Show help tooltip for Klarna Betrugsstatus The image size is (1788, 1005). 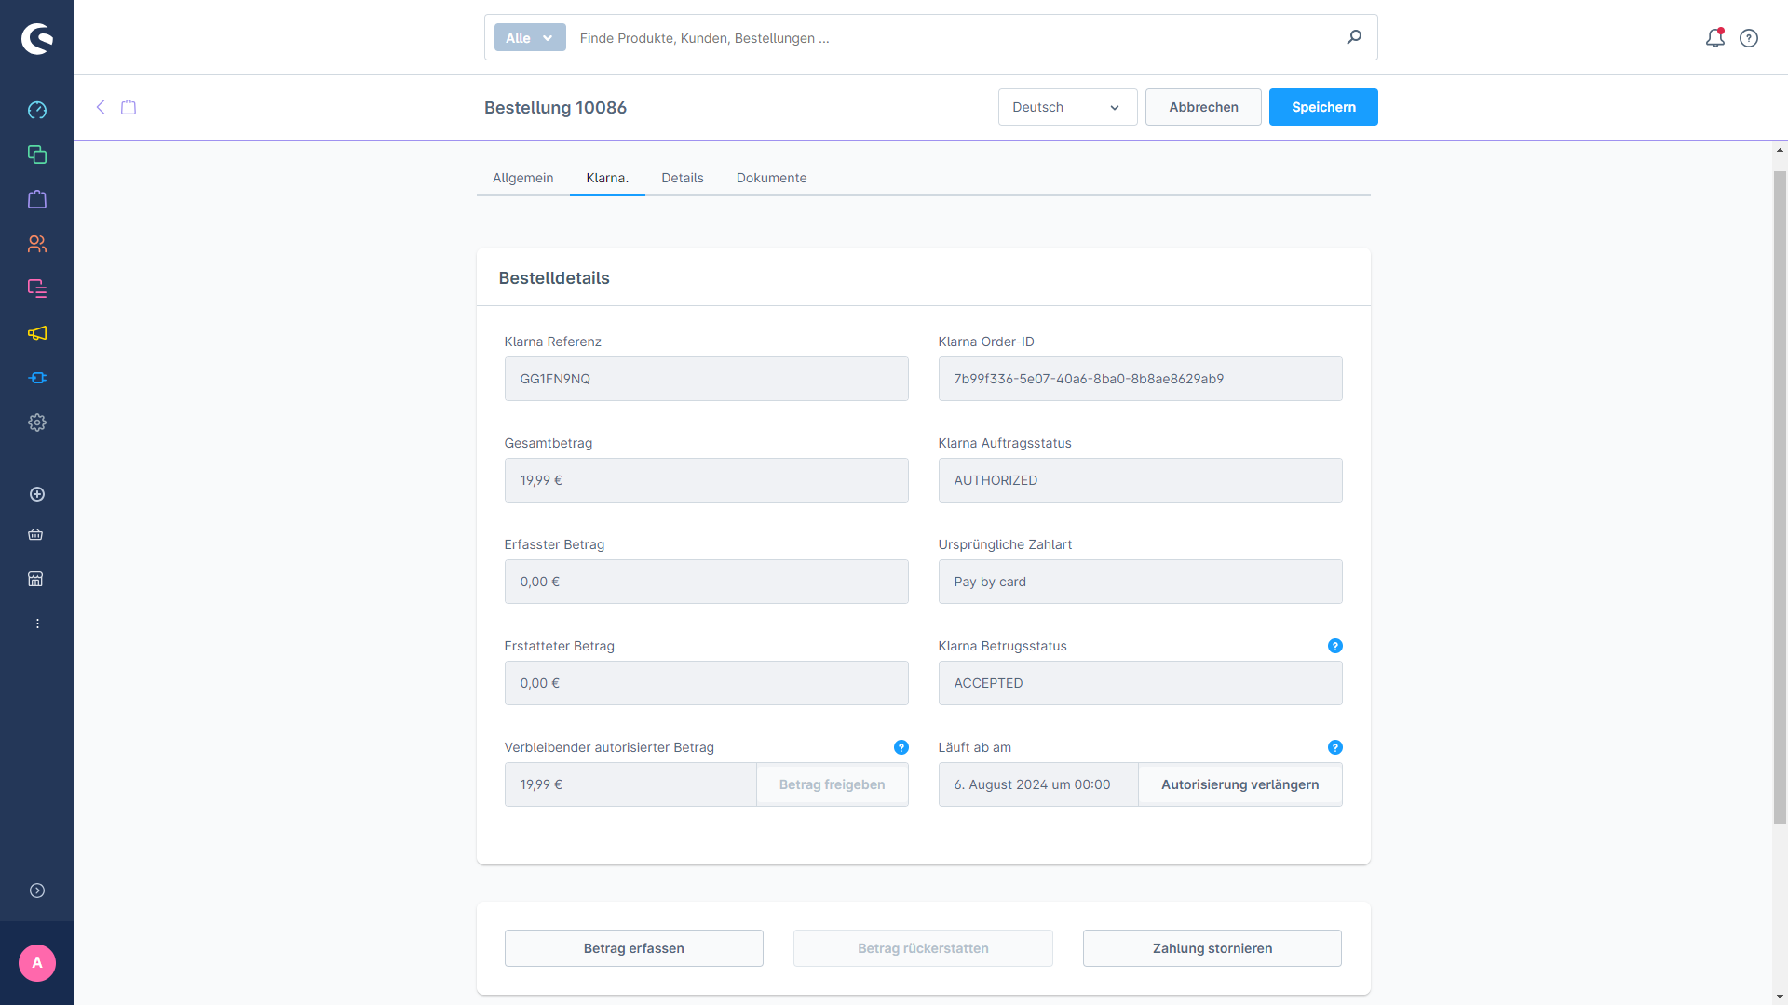1335,646
